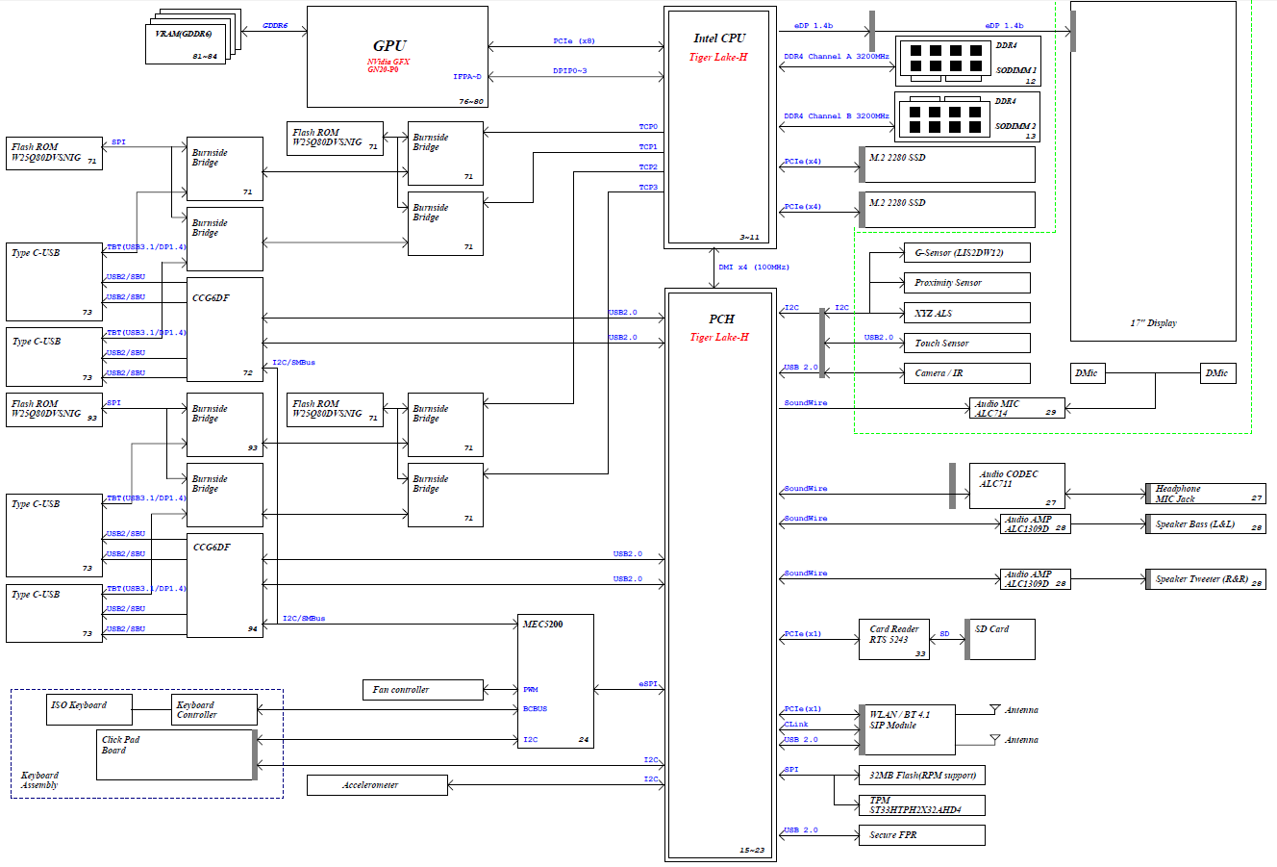Click the Fan controller box
Viewport: 1277px width, 867px height.
423,690
